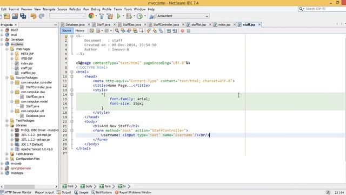Click the Chrome browser icon
The image size is (346, 195).
pos(91,16)
